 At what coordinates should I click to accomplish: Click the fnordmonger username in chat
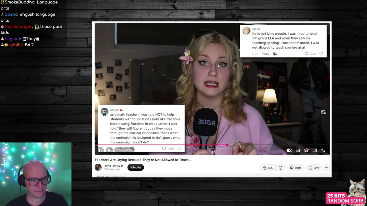tap(18, 27)
